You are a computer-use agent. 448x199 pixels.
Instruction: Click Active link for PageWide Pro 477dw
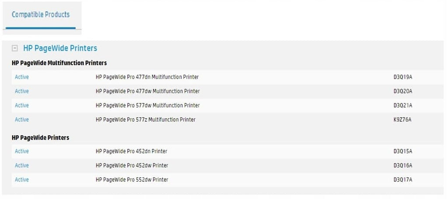point(22,91)
